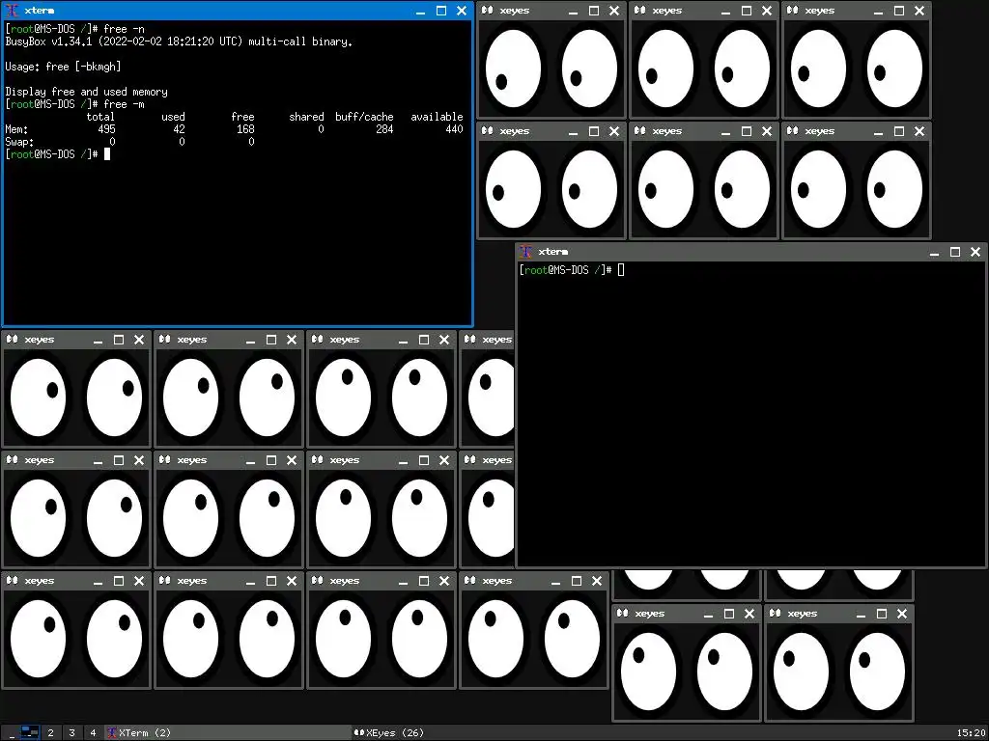This screenshot has height=741, width=989.
Task: Click the buff/cache value 284
Action: coord(384,129)
